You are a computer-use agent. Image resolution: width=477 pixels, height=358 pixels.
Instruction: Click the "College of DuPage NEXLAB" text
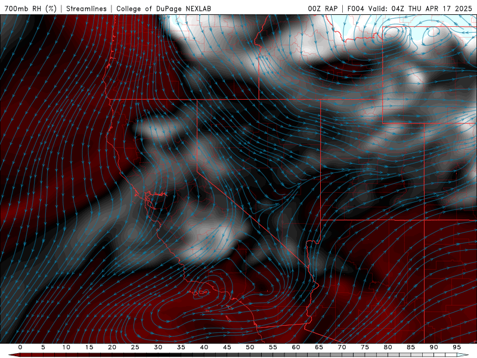click(x=163, y=8)
